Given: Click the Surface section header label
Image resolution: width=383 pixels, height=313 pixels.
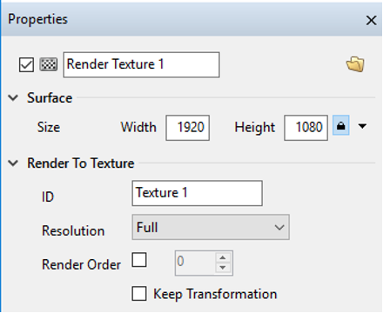Looking at the screenshot, I should 50,98.
